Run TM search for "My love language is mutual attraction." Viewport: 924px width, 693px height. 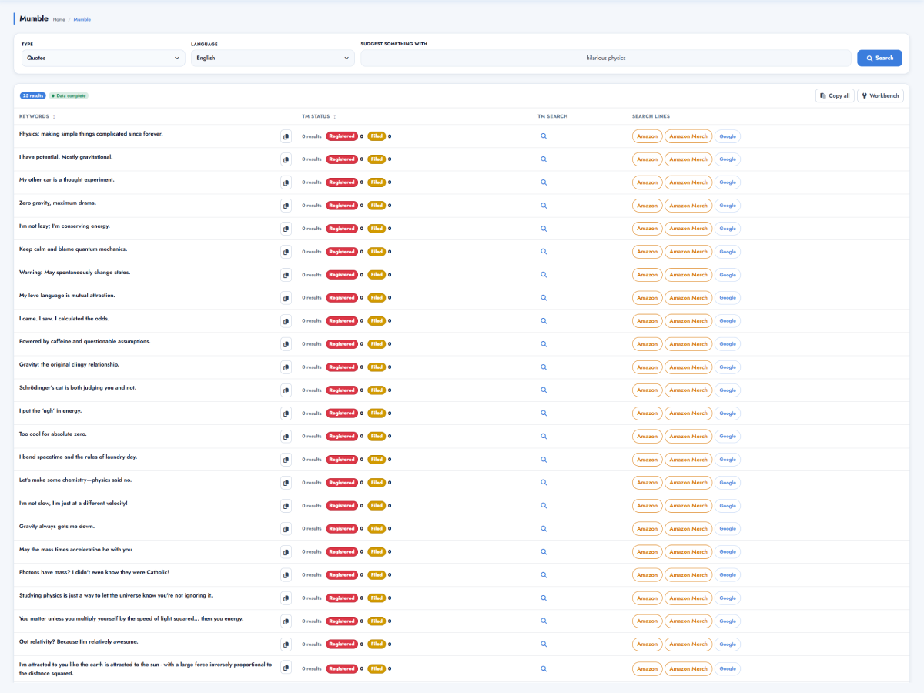click(544, 298)
